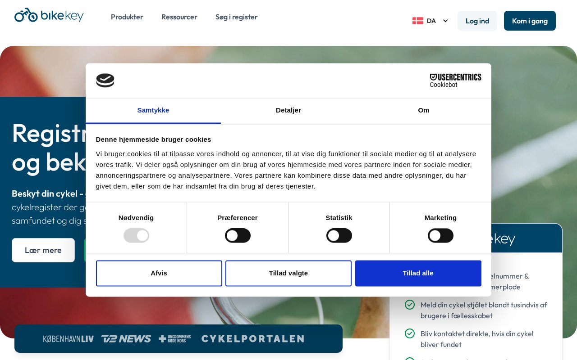Click the Afvis button

pyautogui.click(x=159, y=273)
